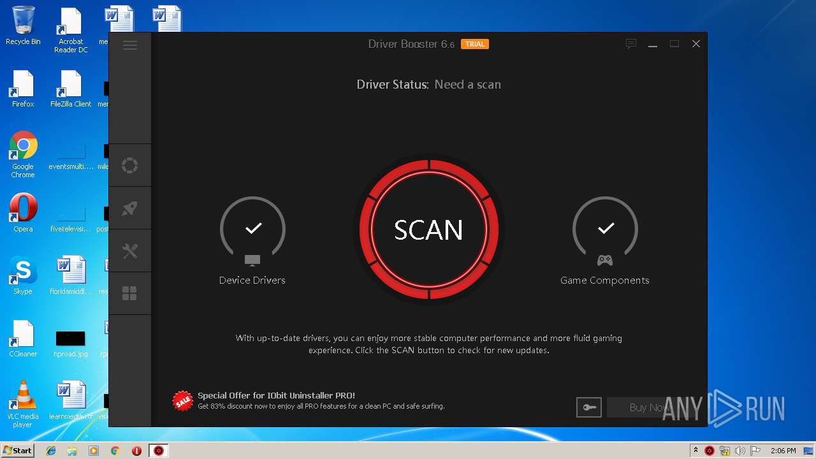The width and height of the screenshot is (816, 459).
Task: Click the Driver Status: Need a scan text
Action: pyautogui.click(x=428, y=84)
